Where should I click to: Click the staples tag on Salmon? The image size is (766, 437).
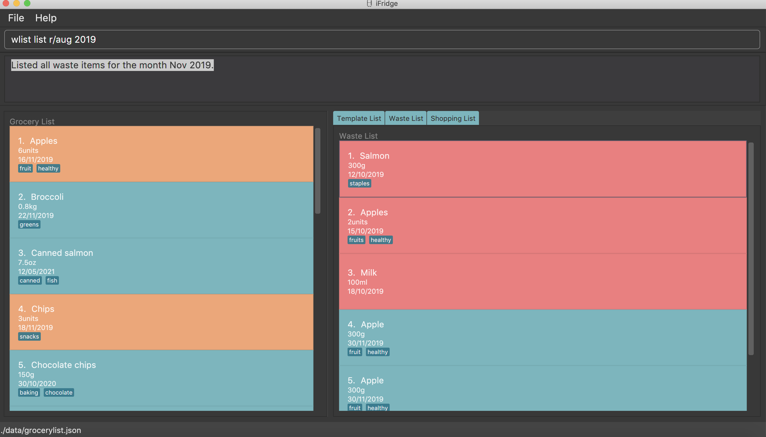pos(359,183)
